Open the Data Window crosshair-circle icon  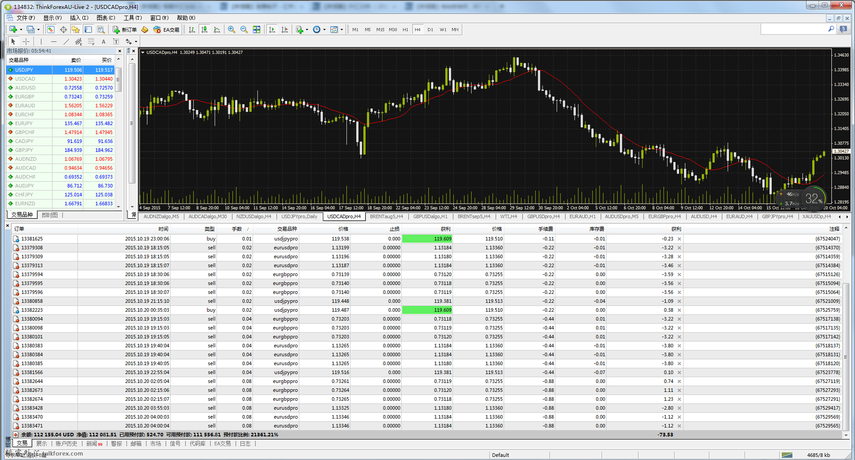(63, 29)
